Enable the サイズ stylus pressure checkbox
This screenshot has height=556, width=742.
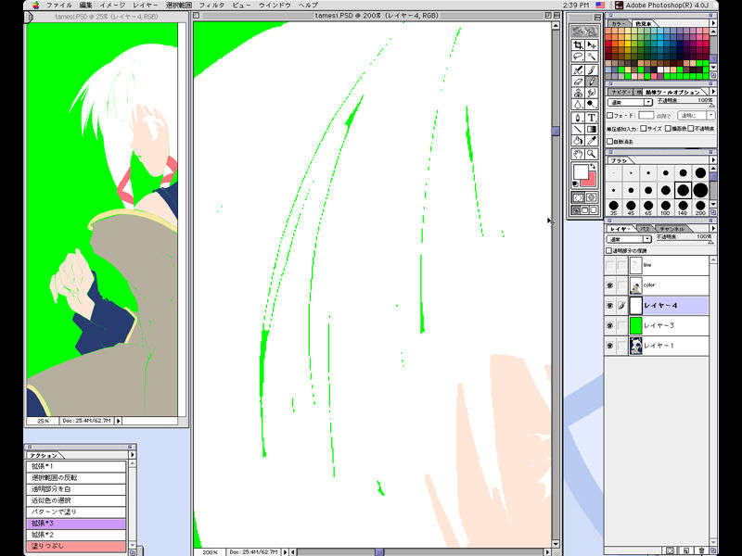[x=643, y=128]
